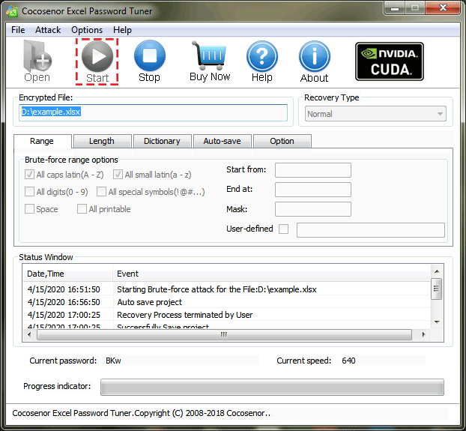Click the End at input field
The height and width of the screenshot is (431, 466).
pyautogui.click(x=313, y=190)
